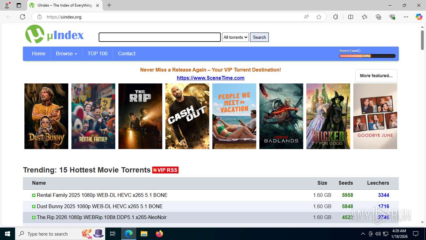Screen dimensions: 426x240
Task: Open the Contact page
Action: coord(127,54)
